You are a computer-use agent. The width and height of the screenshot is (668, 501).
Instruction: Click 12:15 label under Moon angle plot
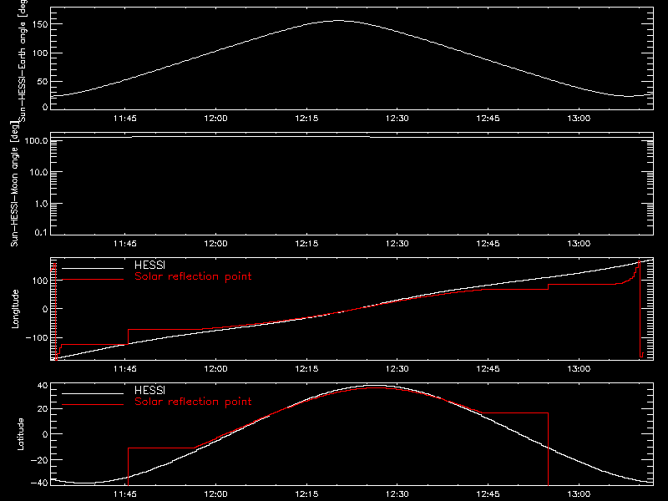(x=306, y=244)
